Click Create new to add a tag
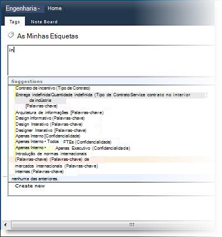The height and width of the screenshot is (237, 222). (x=30, y=186)
